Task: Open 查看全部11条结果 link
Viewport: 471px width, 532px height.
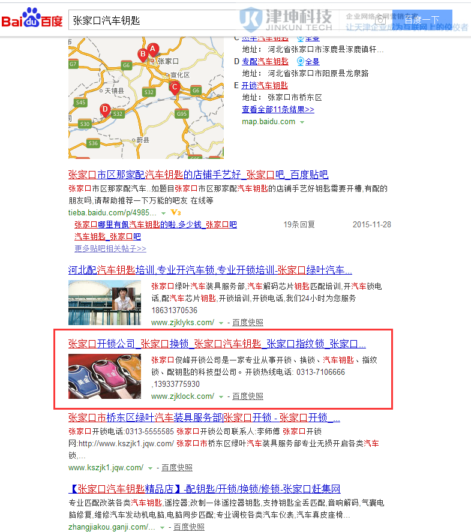Action: click(278, 109)
